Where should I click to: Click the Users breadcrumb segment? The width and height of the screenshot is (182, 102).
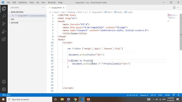(56, 12)
